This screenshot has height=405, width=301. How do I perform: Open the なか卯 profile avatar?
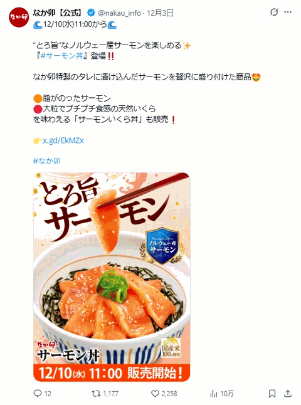(x=19, y=17)
